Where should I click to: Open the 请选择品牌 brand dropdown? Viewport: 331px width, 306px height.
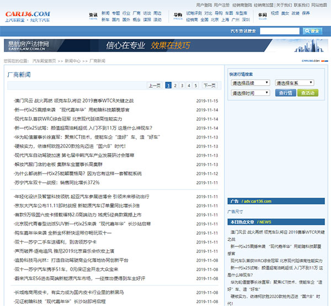pos(250,83)
